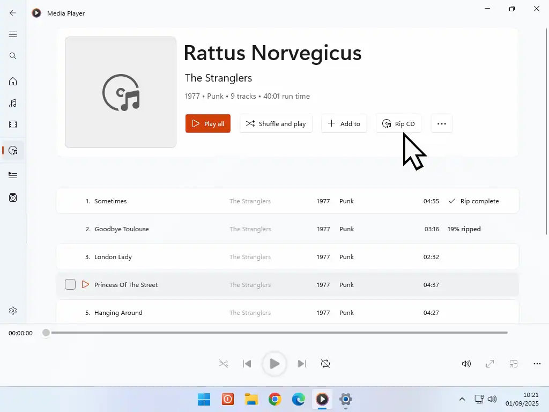
Task: Click The Stranglers in the Sometimes row
Action: click(x=250, y=201)
